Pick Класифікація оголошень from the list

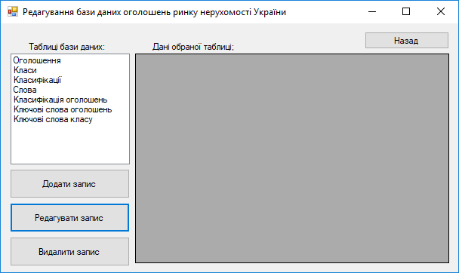(70, 100)
